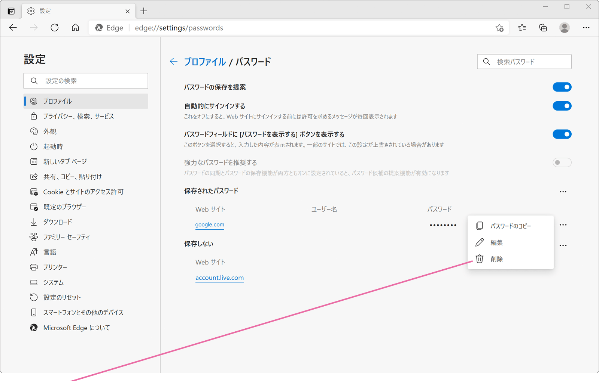Screen dimensions: 599x381
Task: Click the masked google.com password dots
Action: point(443,225)
